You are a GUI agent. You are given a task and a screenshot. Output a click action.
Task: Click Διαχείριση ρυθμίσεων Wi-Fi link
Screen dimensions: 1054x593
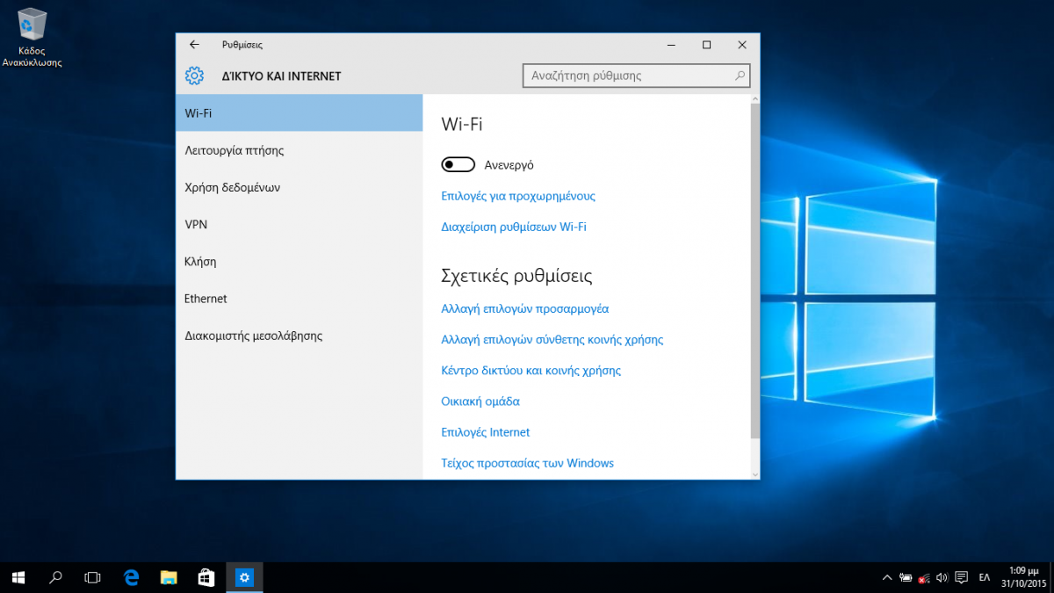point(514,227)
